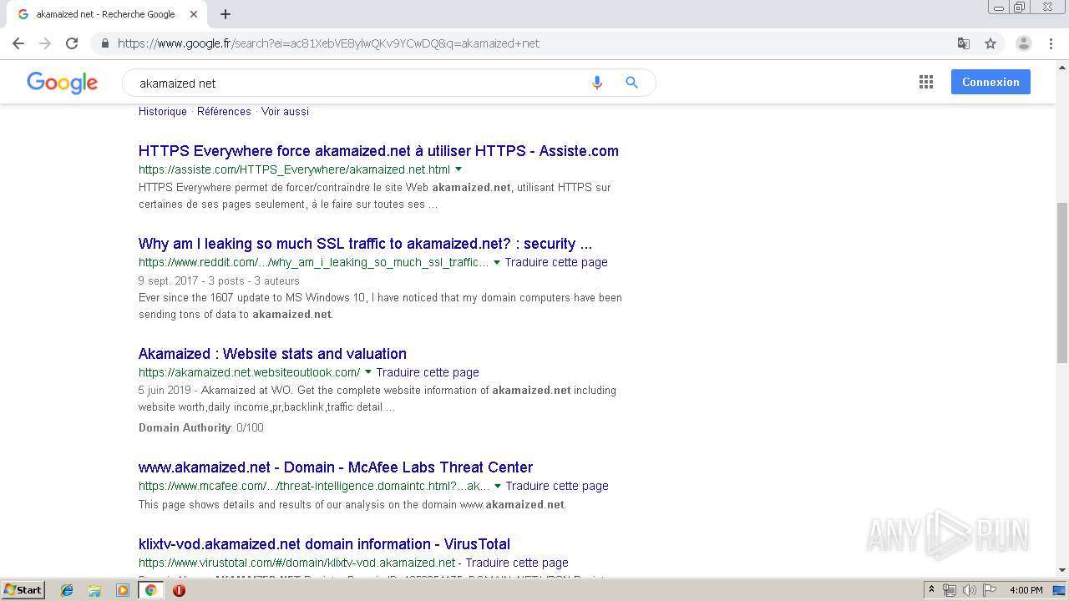
Task: Open volume control in tray
Action: pos(969,590)
